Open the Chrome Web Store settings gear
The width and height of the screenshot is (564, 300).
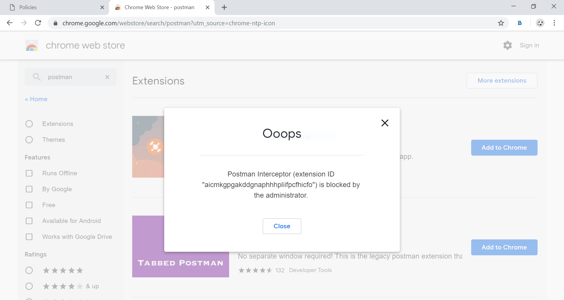pos(507,45)
